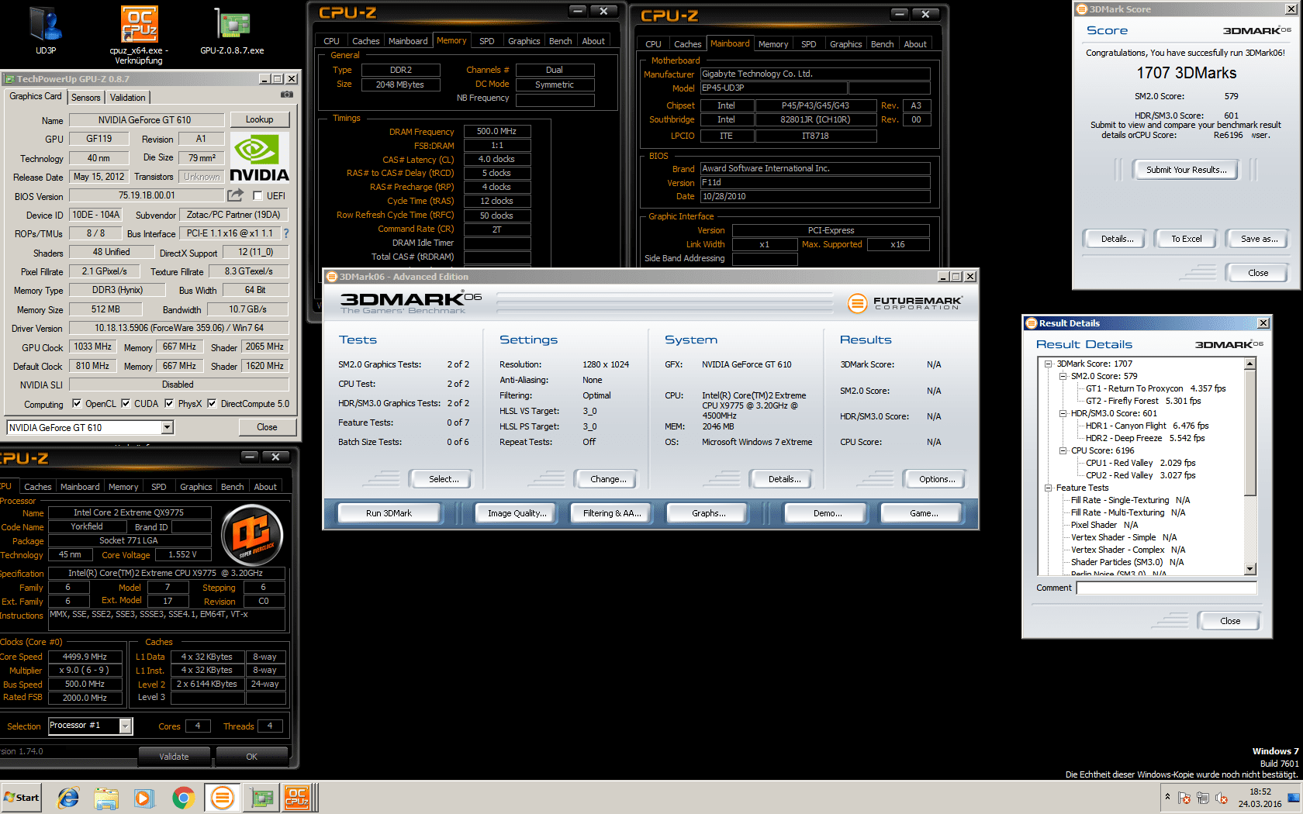
Task: Toggle the PhysX checkbox
Action: coord(169,403)
